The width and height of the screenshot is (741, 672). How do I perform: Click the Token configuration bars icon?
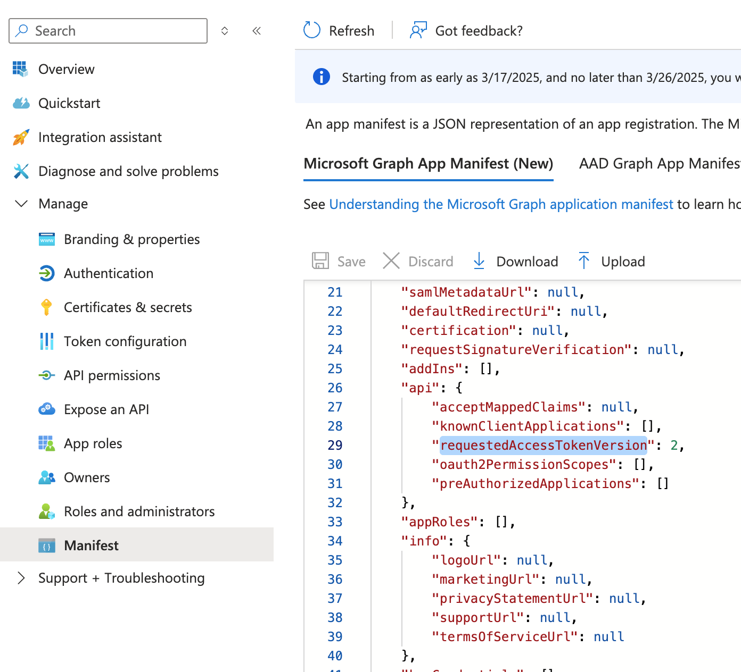(47, 341)
